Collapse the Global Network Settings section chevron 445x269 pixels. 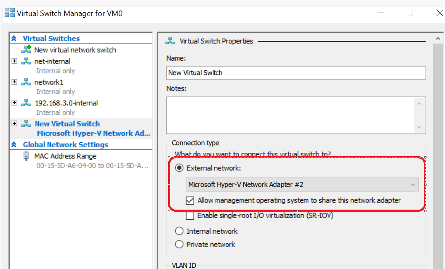pos(14,145)
